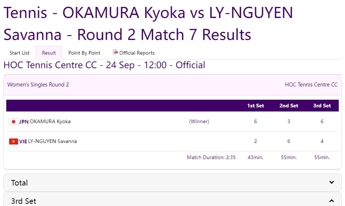Screen dimensions: 345x206
Task: Click the 1st Set column header
Action: tap(256, 106)
